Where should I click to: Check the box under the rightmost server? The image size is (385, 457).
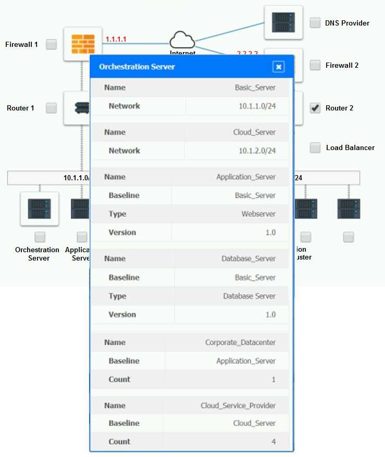coord(349,237)
